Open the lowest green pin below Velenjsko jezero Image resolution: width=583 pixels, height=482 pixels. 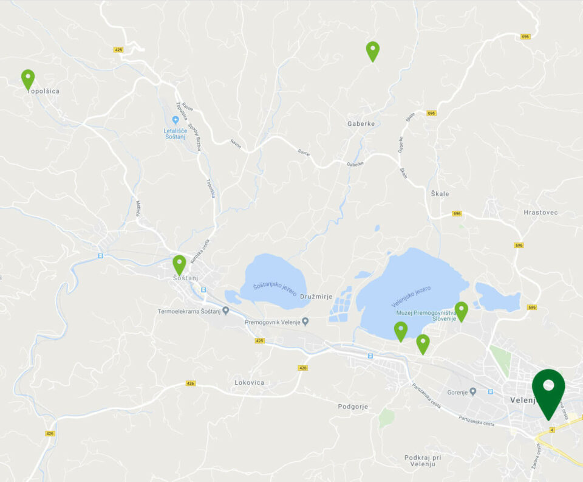(423, 344)
